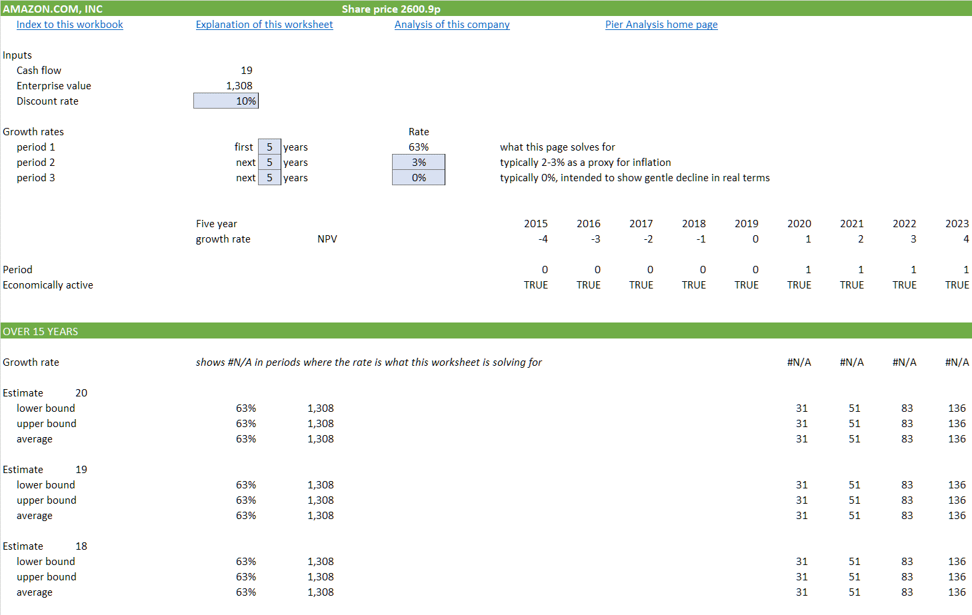
Task: Open the 'Index to this workbook' link
Action: click(x=70, y=25)
